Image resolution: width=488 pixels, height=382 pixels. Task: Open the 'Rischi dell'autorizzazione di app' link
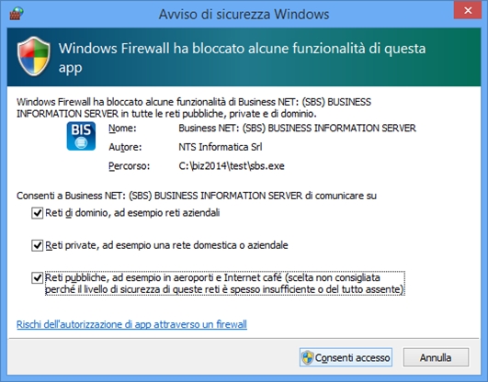(x=131, y=324)
